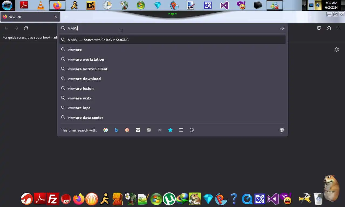345x207 pixels.
Task: Open the analog clock app in the taskbar
Action: [108, 5]
